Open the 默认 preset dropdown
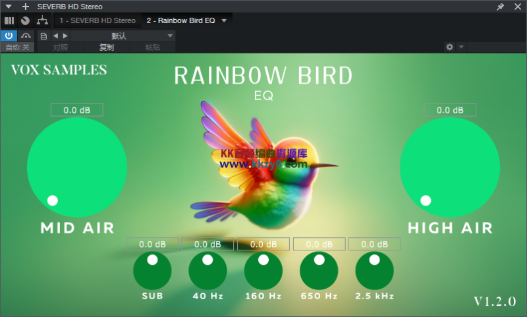The width and height of the screenshot is (527, 317). [123, 36]
